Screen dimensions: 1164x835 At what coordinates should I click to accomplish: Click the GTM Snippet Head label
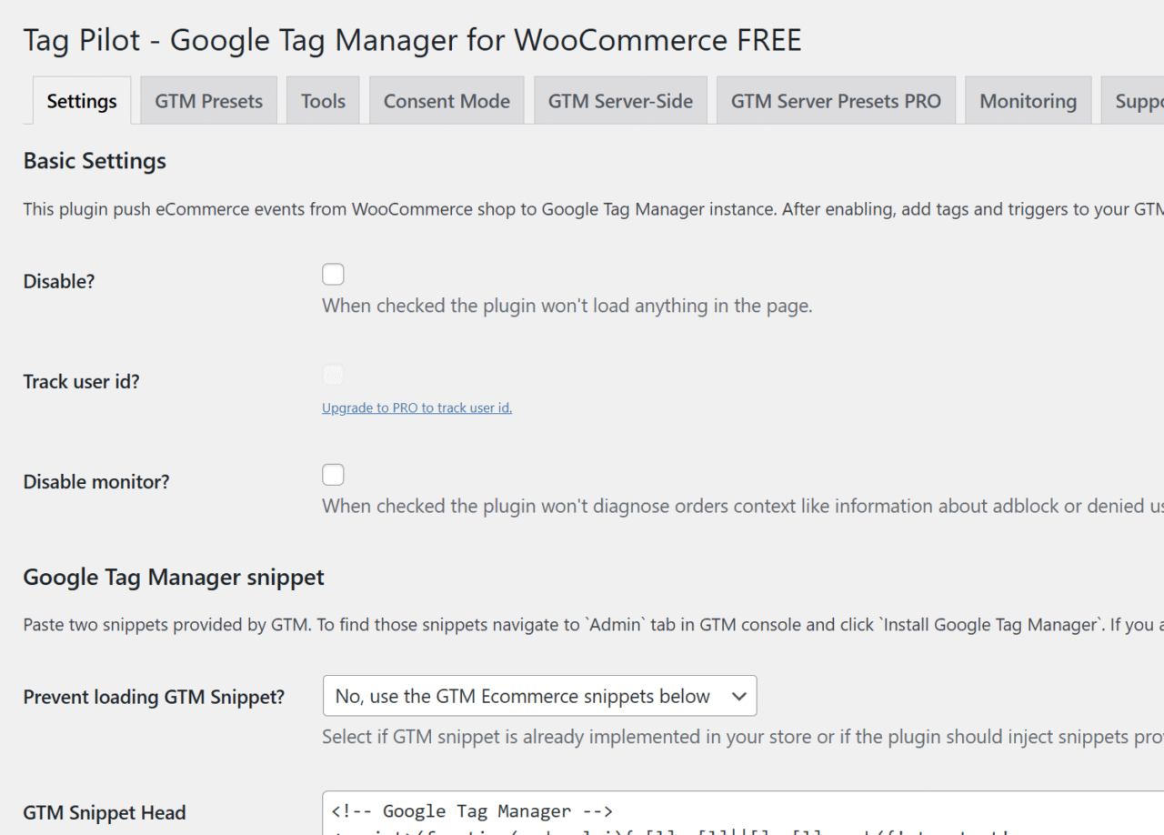105,812
